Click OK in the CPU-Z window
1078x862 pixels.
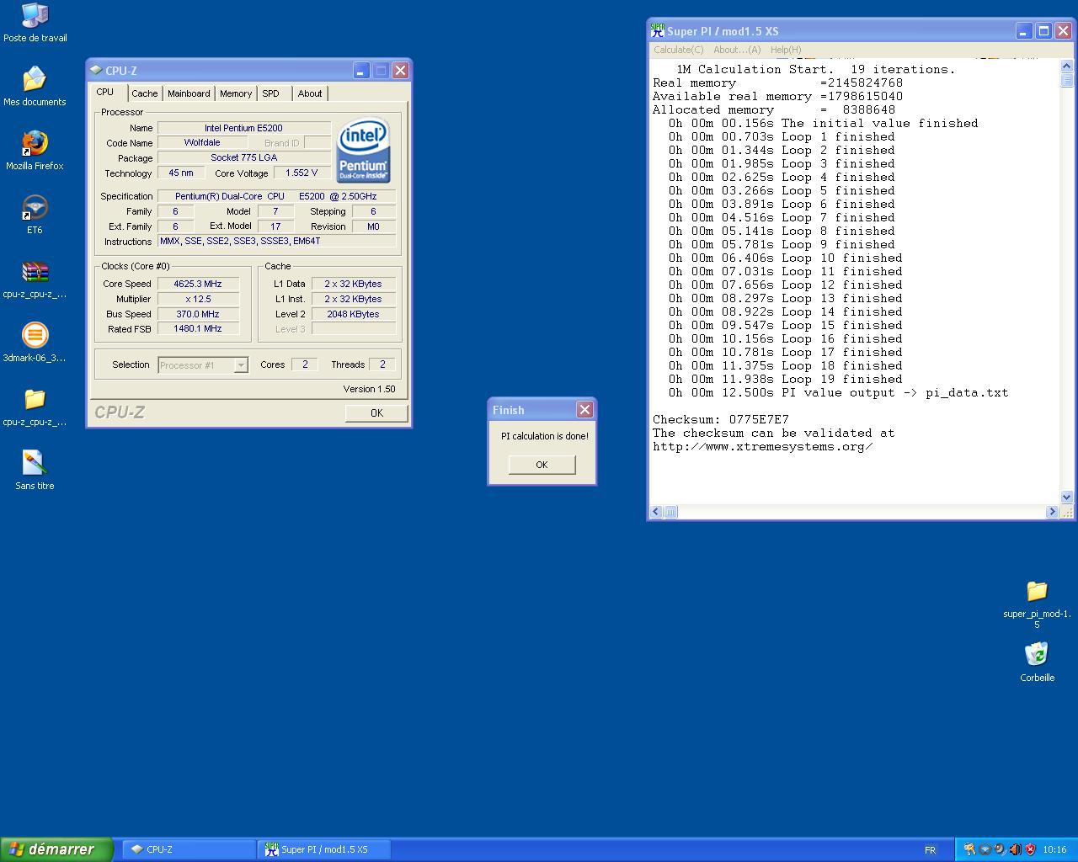pos(376,412)
